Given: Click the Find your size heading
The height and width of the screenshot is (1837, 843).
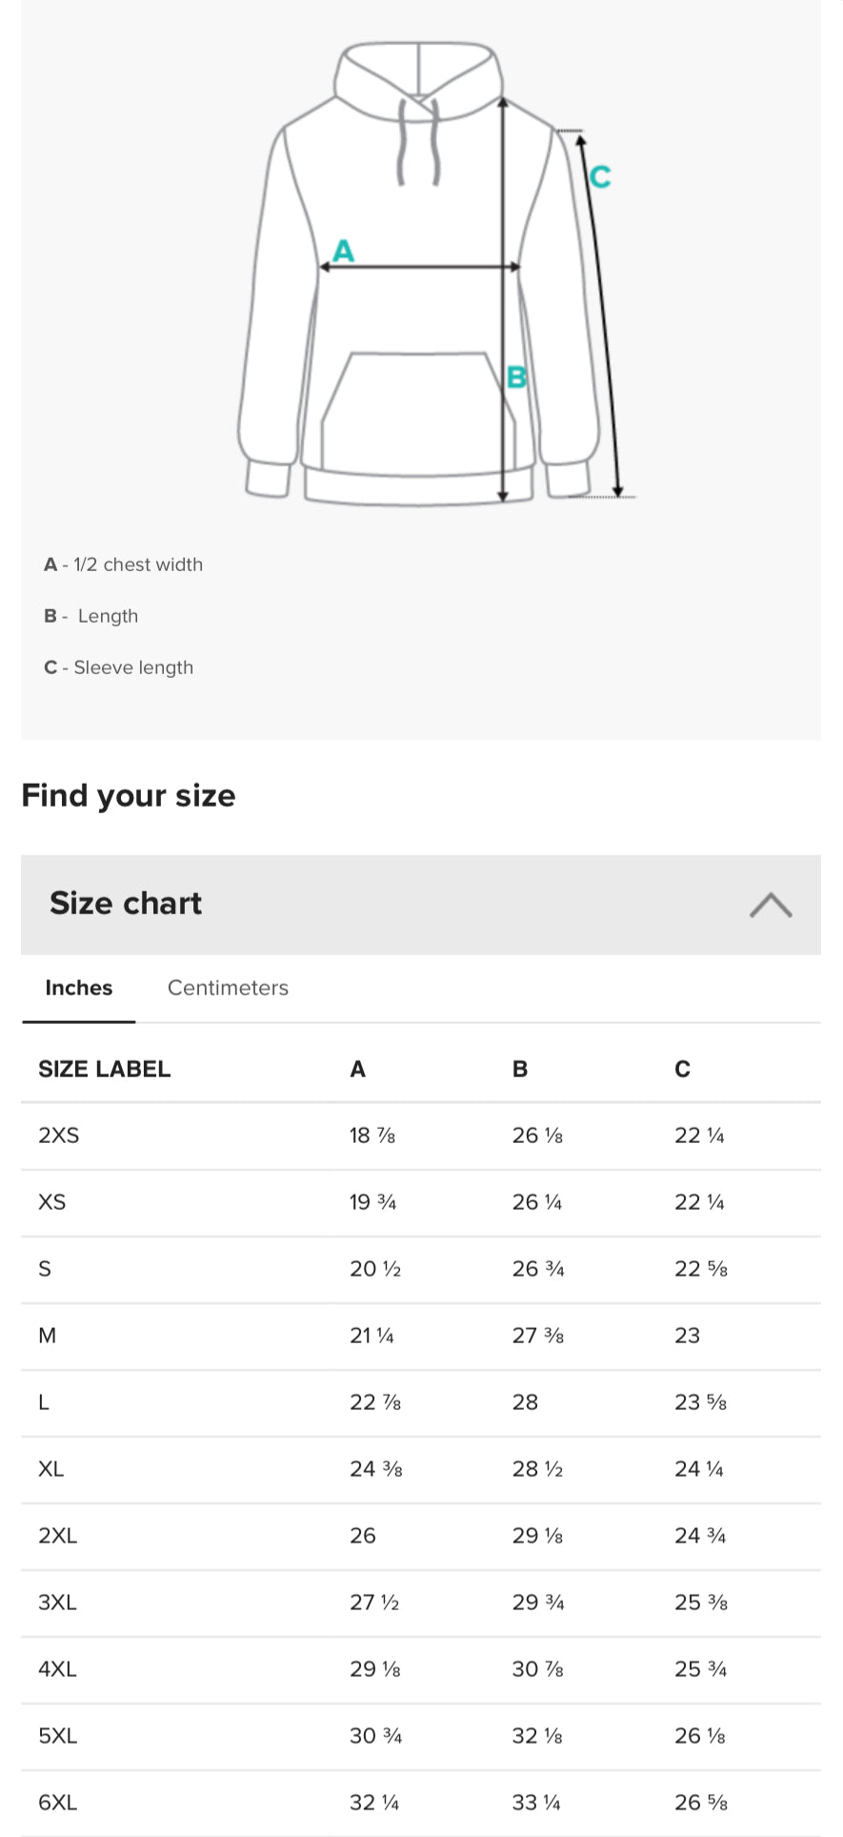Looking at the screenshot, I should click(129, 795).
